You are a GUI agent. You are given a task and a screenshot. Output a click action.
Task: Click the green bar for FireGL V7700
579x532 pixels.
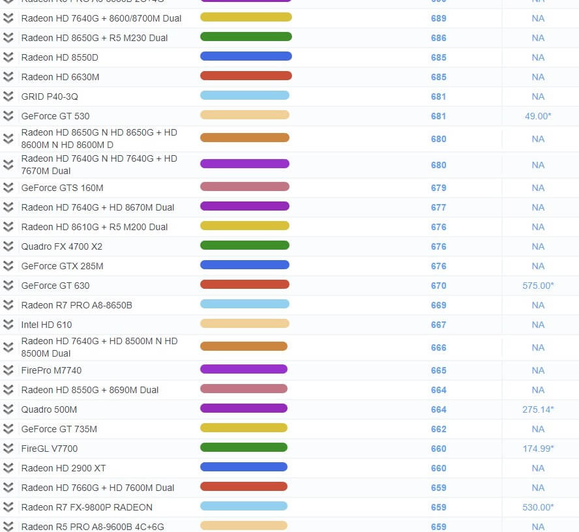pyautogui.click(x=244, y=447)
